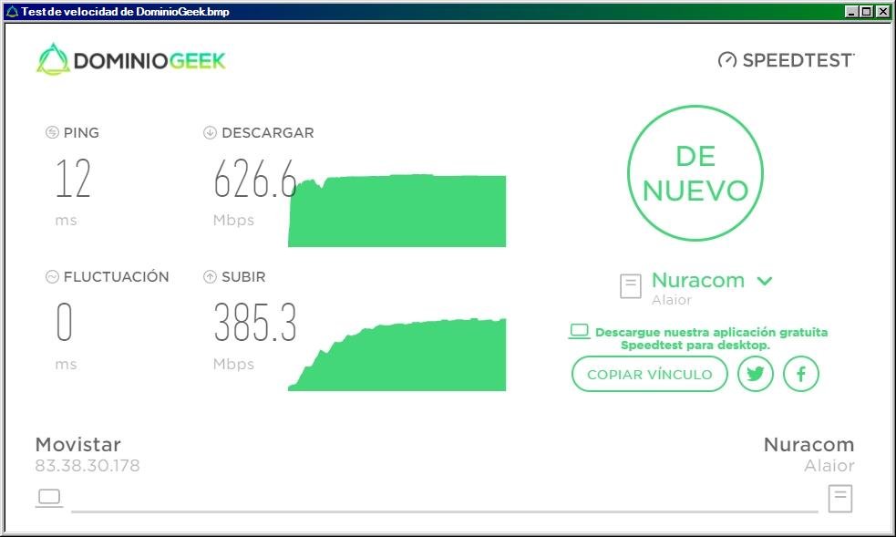Image resolution: width=896 pixels, height=537 pixels.
Task: Click the SUBIR upload arrow icon
Action: pyautogui.click(x=208, y=276)
